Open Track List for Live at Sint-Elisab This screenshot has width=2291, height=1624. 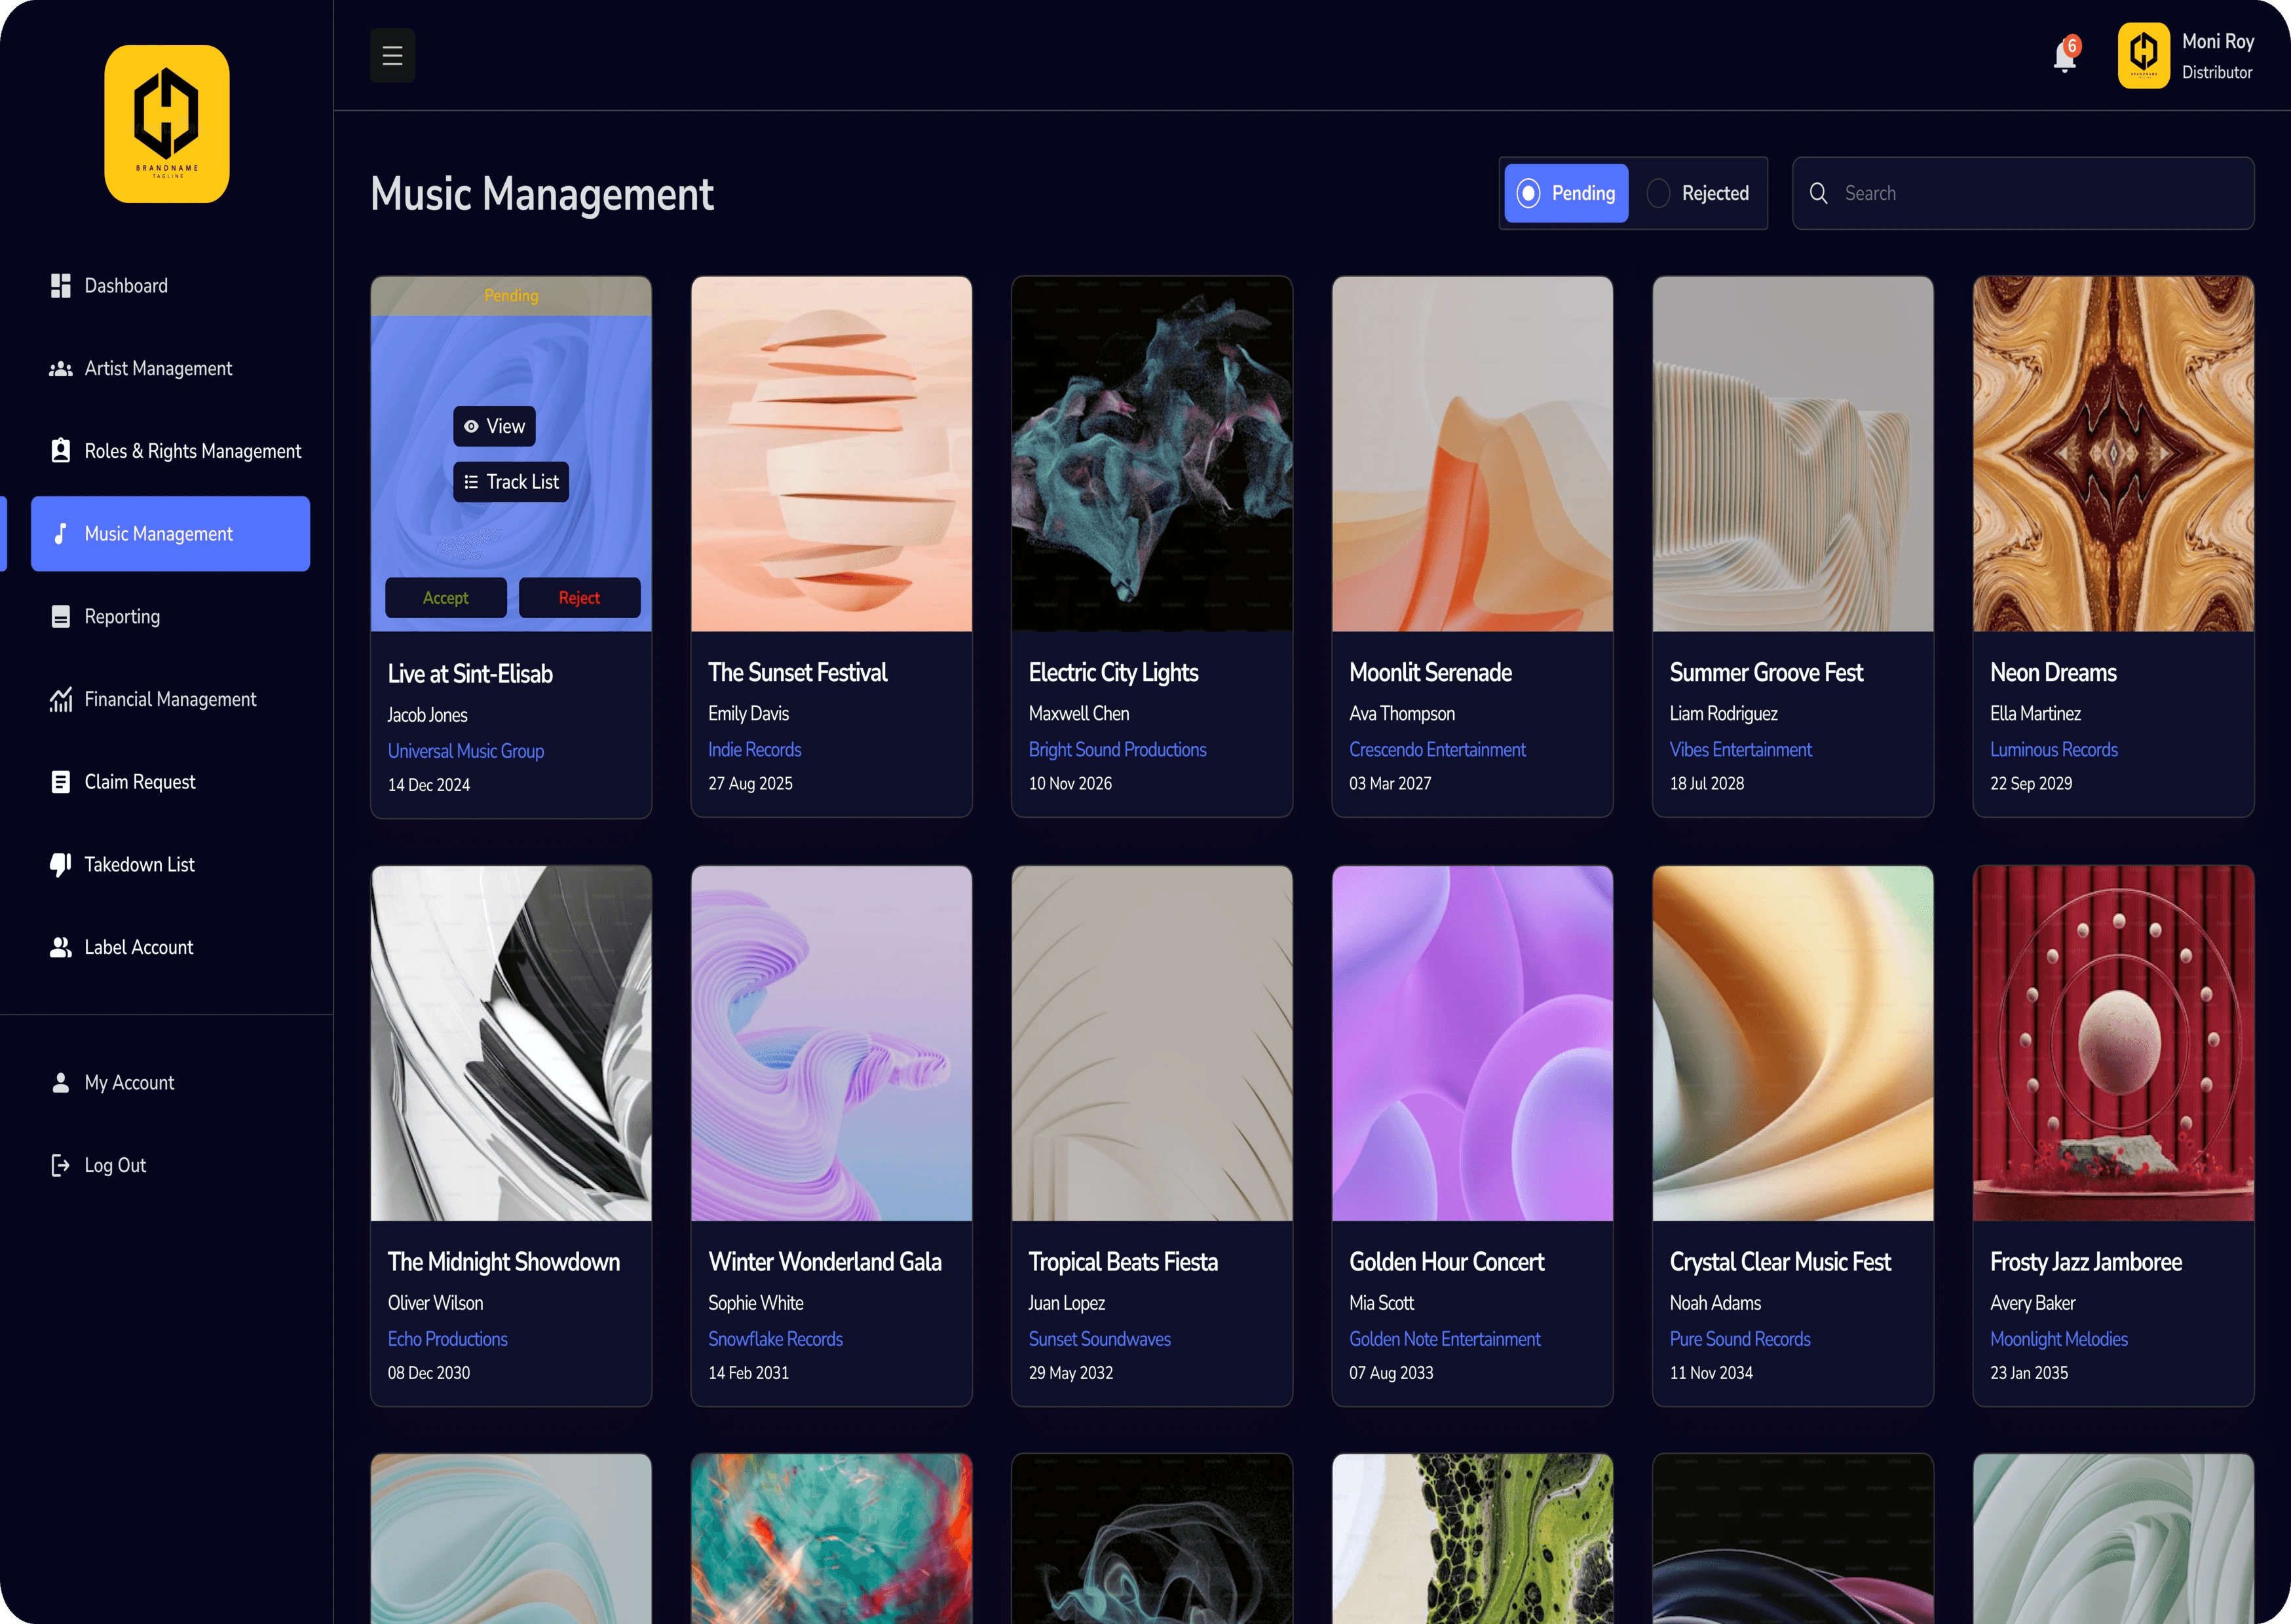[x=511, y=482]
